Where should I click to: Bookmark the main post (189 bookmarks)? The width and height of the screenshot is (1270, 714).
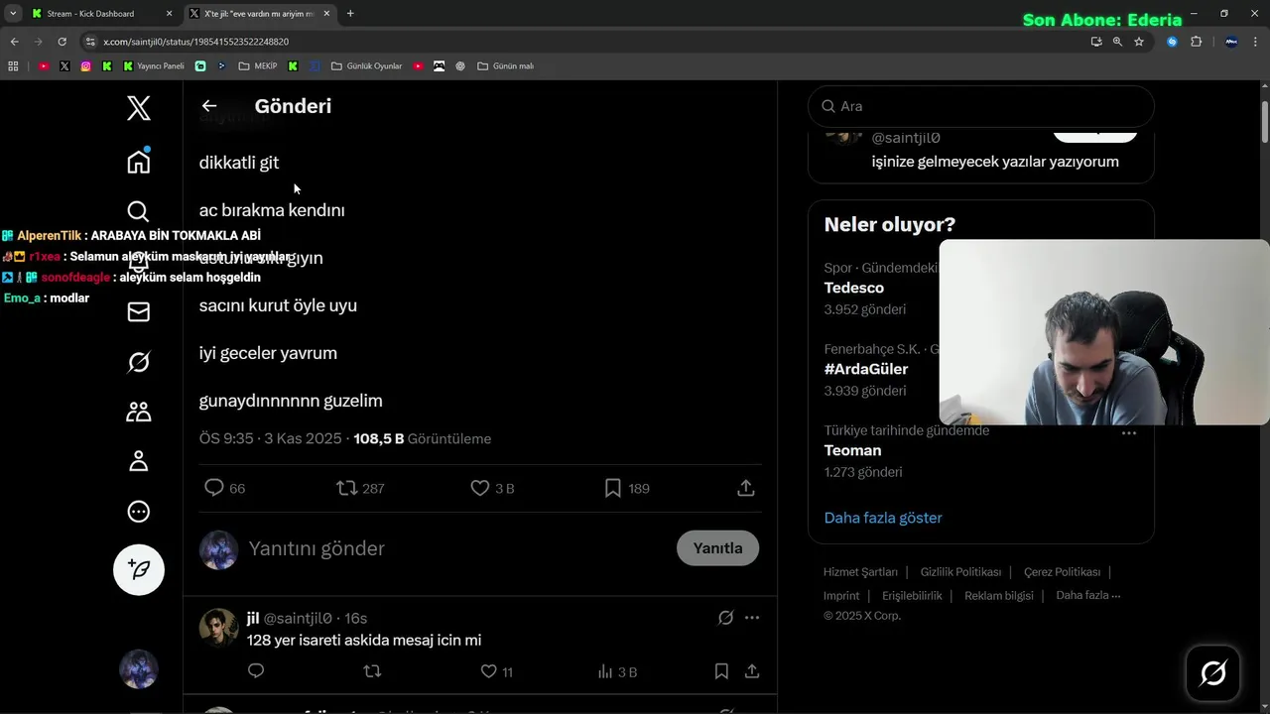tap(613, 488)
